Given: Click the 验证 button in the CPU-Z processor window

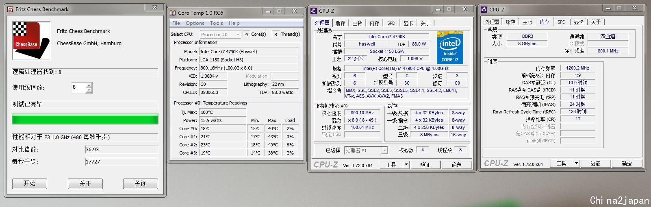Looking at the screenshot, I should click(425, 164).
